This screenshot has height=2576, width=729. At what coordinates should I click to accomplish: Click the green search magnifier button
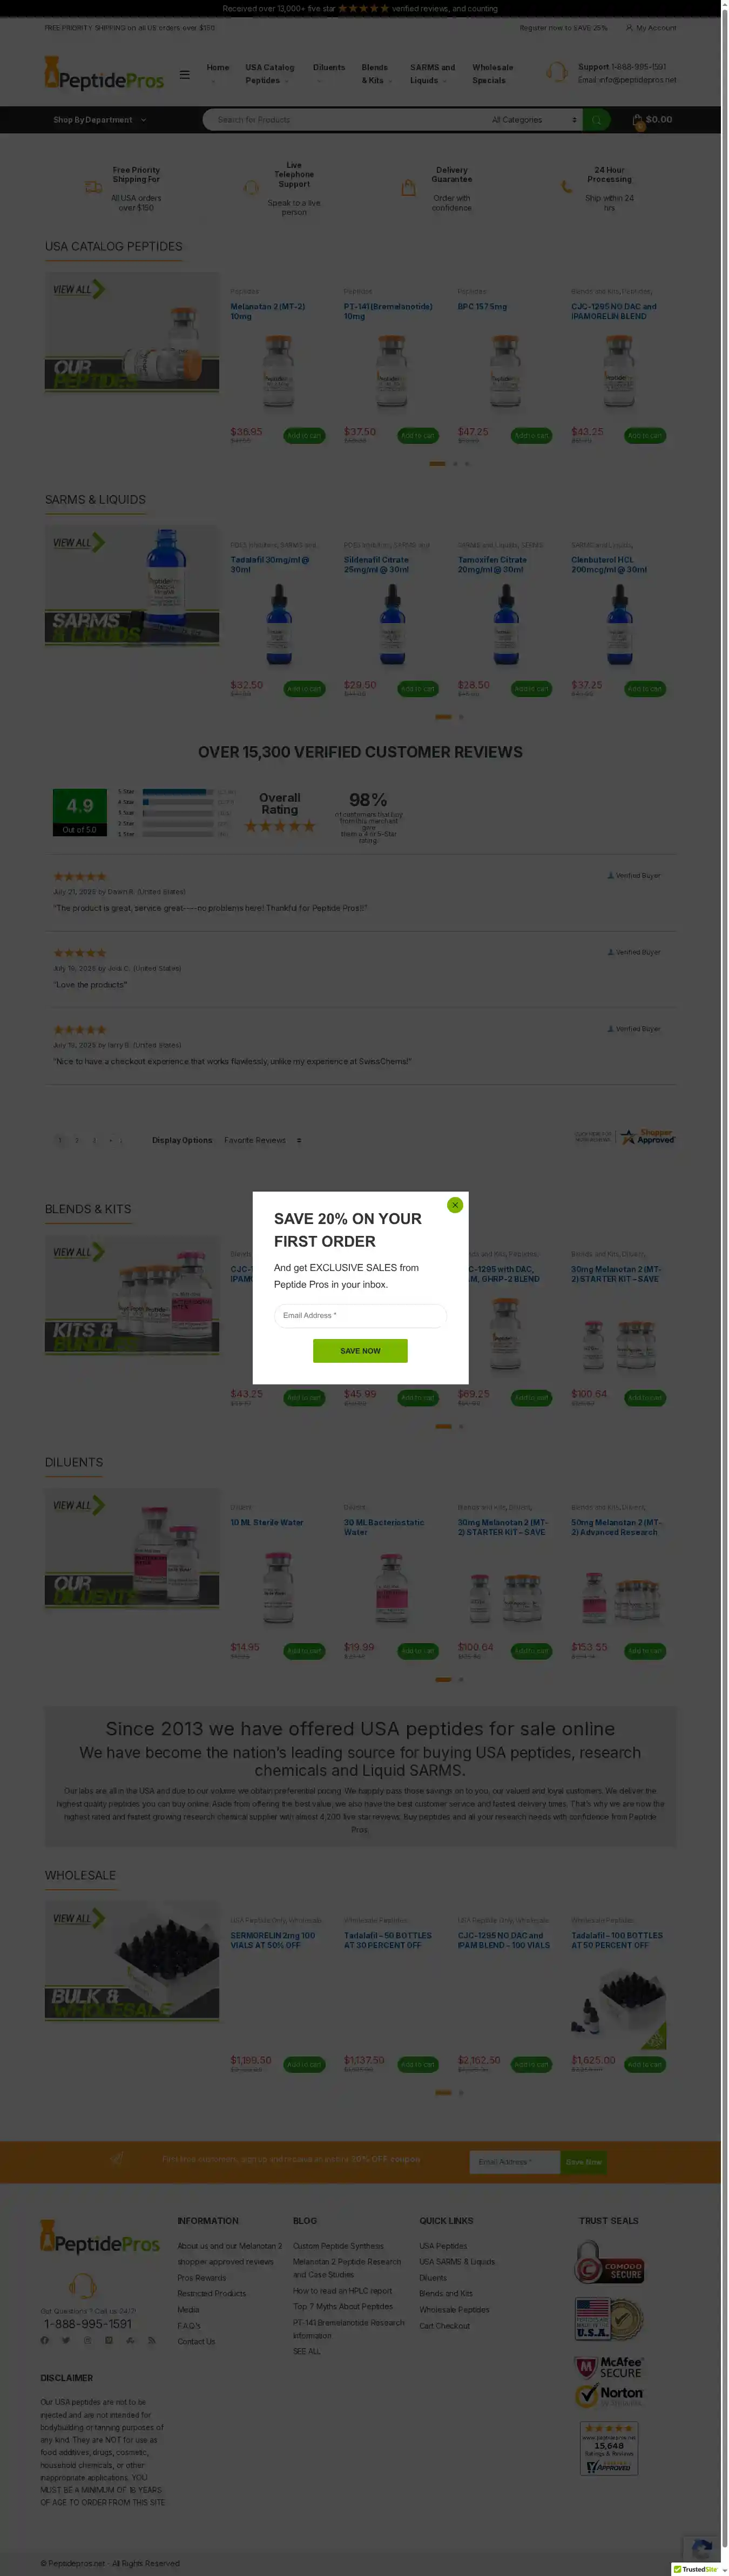click(x=596, y=120)
